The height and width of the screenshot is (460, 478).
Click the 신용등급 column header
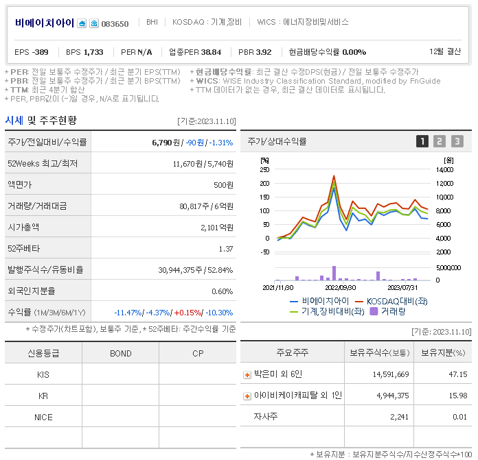(43, 353)
